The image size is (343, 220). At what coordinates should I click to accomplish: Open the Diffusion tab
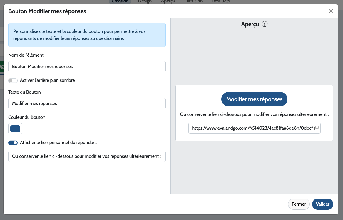coord(193,1)
